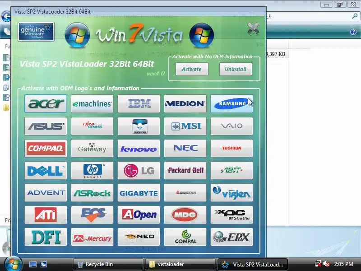Screen dimensions: 361x271
Task: Choose the Mercury OEM logo
Action: pos(92,237)
